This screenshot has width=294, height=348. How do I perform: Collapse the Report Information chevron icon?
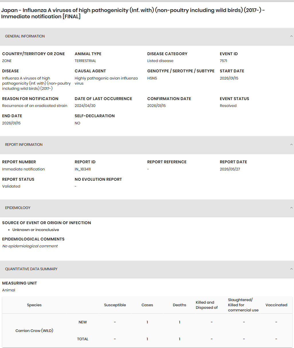[291, 145]
